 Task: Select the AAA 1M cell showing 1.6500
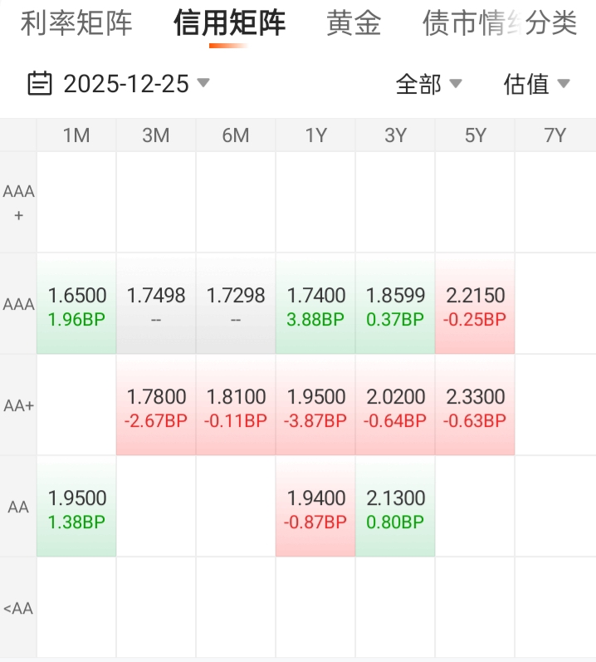[76, 305]
